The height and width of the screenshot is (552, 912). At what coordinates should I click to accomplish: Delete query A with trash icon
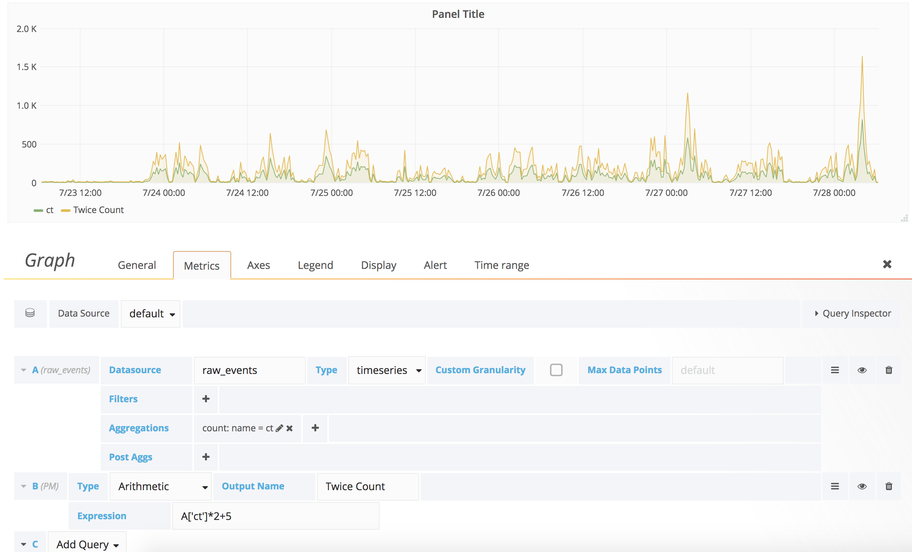(889, 370)
